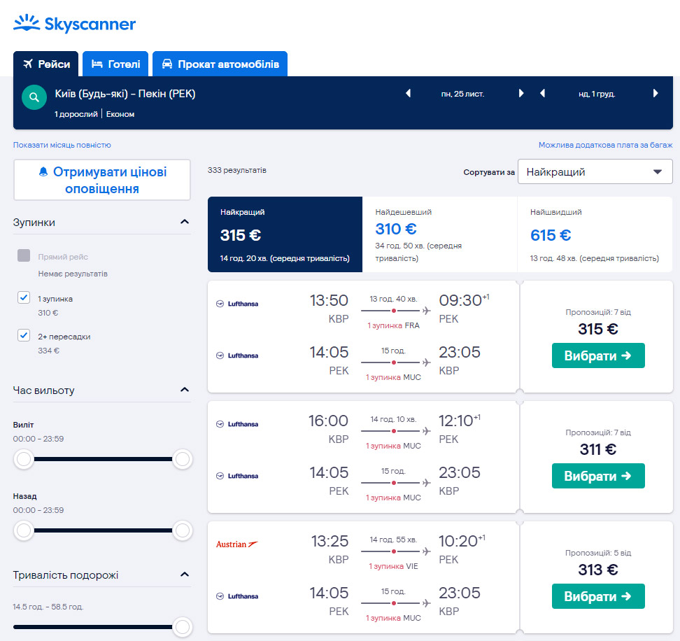Image resolution: width=680 pixels, height=641 pixels.
Task: Click the Austrian airline logo
Action: coord(236,544)
